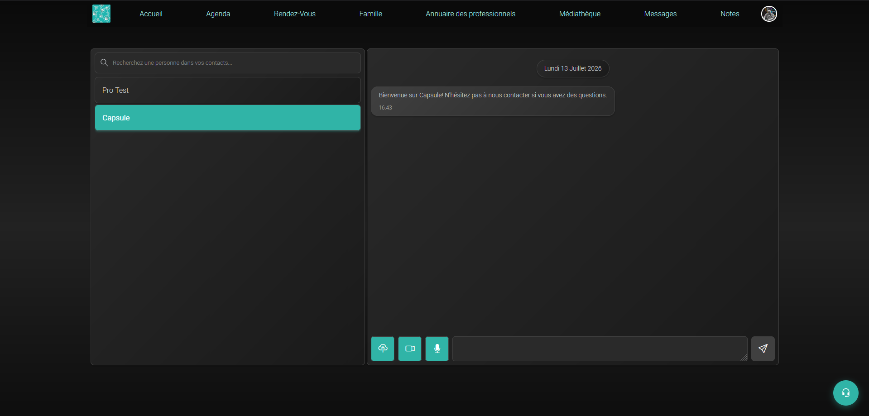
Task: Open the user profile avatar
Action: (769, 14)
